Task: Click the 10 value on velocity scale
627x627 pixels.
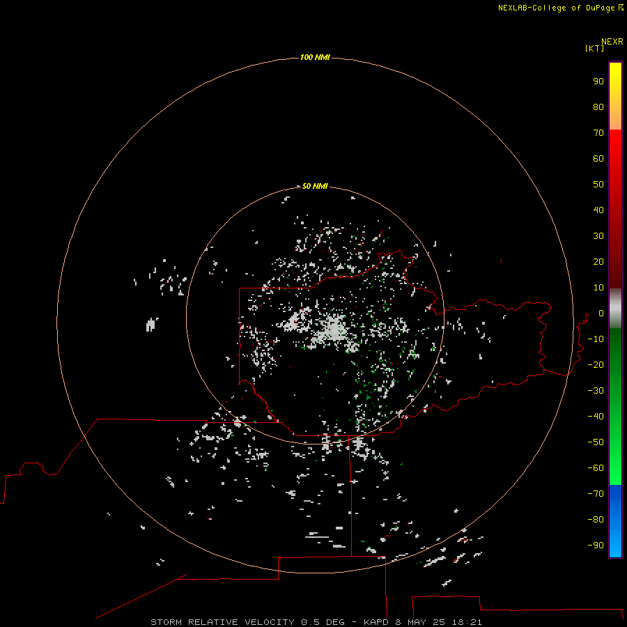Action: pyautogui.click(x=598, y=288)
